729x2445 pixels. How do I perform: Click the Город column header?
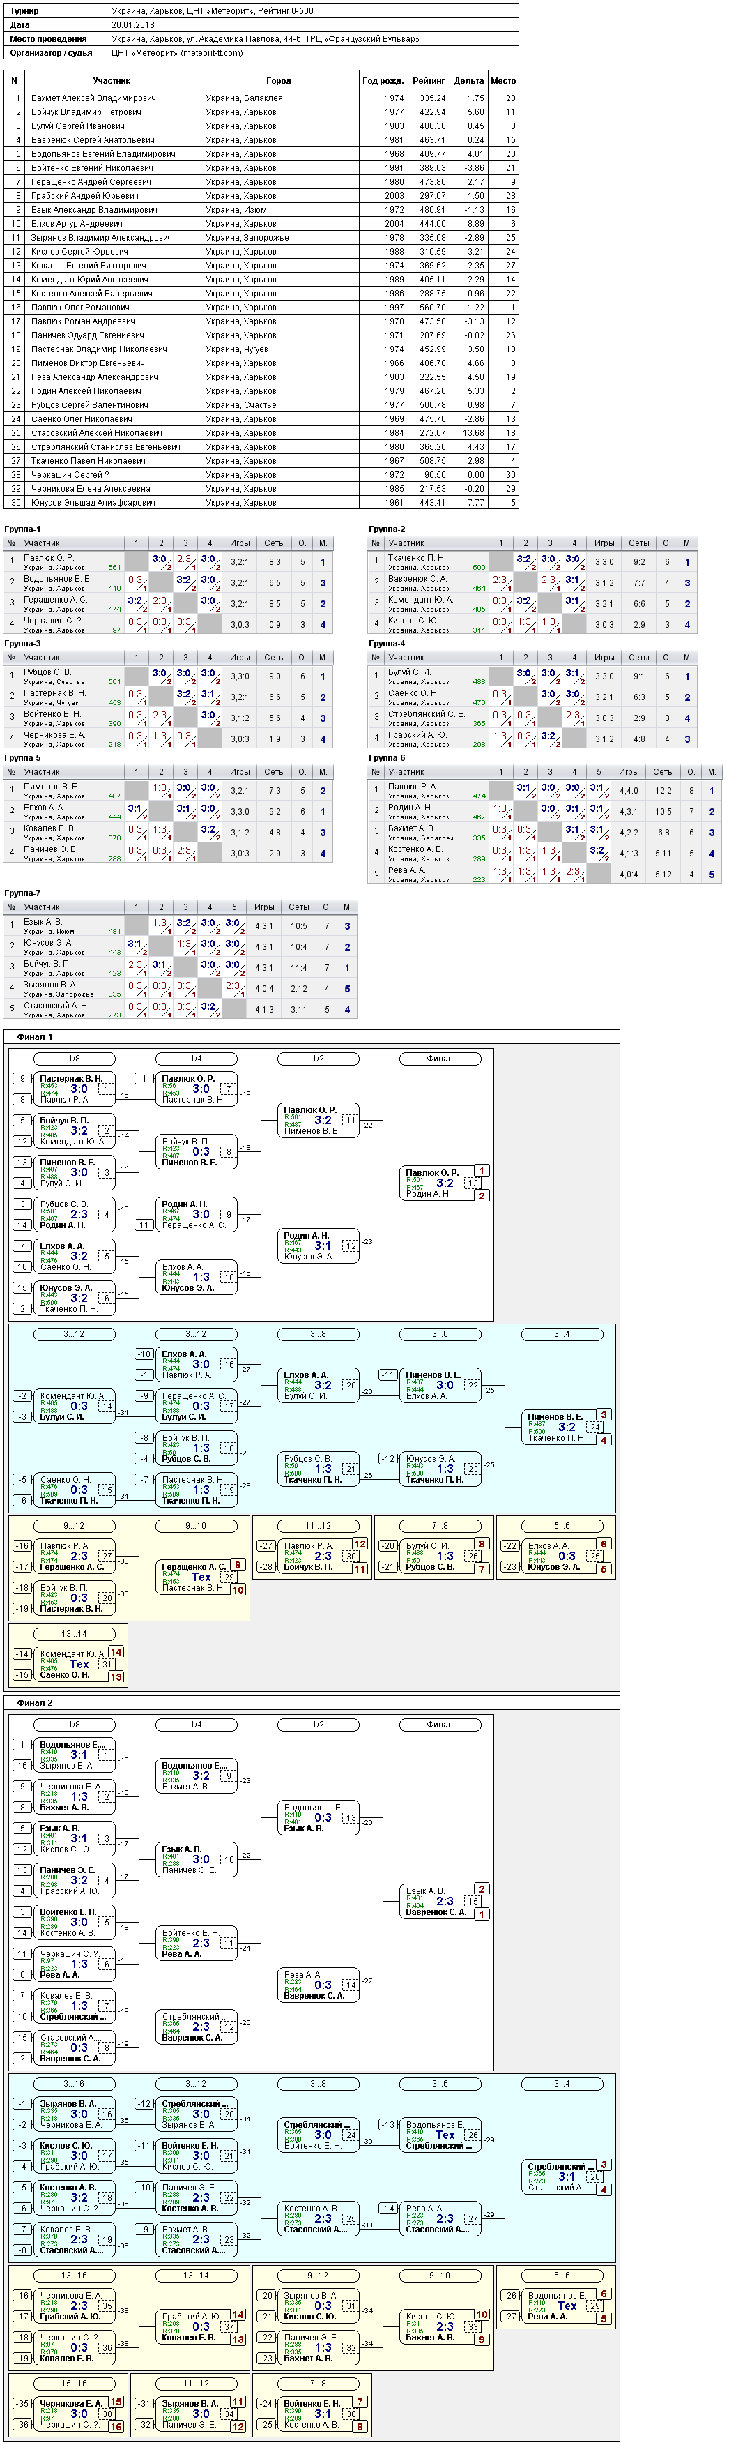pyautogui.click(x=279, y=81)
